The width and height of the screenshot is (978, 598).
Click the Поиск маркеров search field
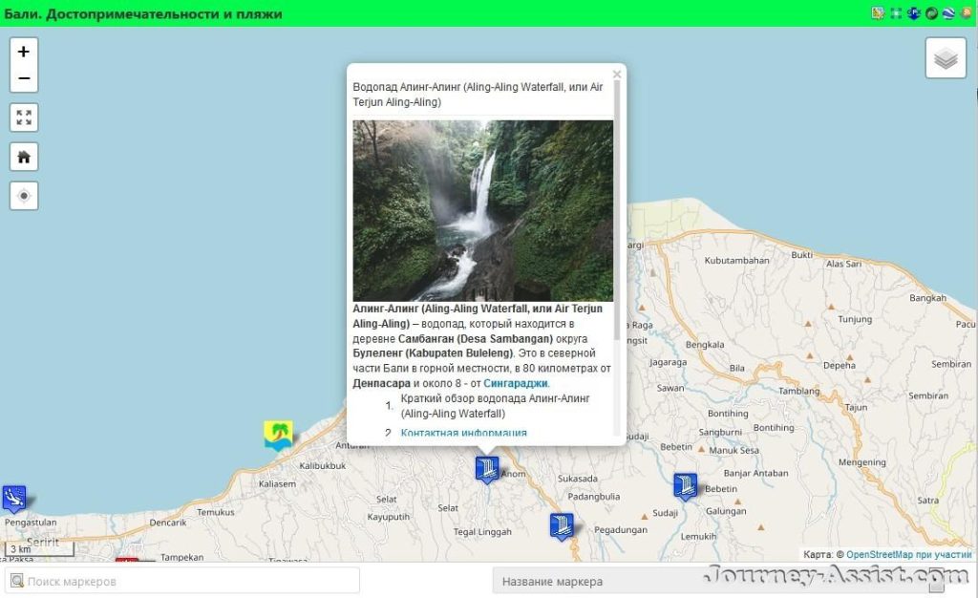pos(182,581)
